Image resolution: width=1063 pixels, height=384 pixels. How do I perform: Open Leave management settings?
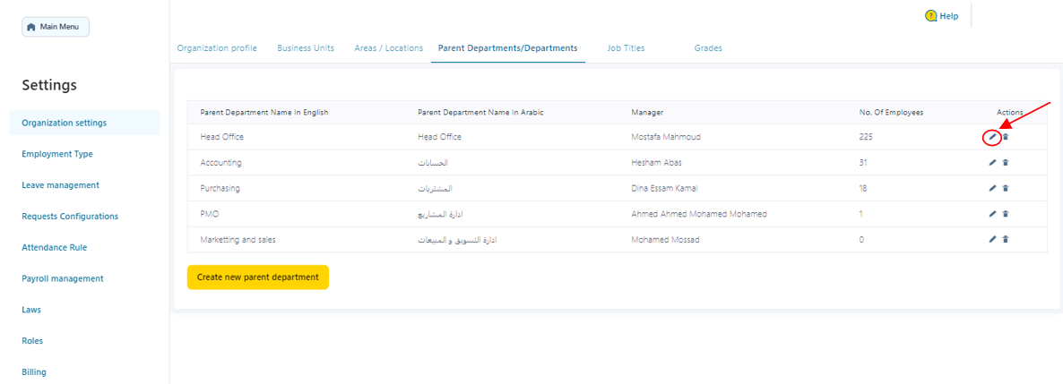tap(60, 185)
